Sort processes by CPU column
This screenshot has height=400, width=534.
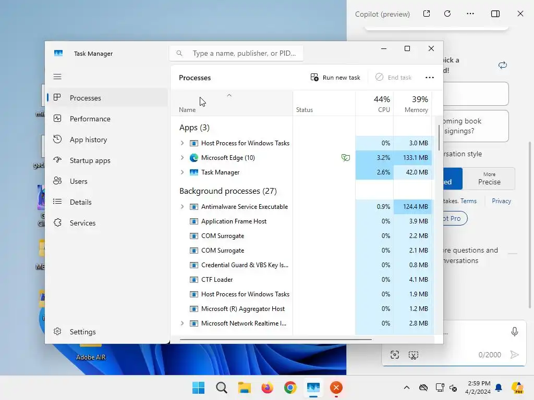pyautogui.click(x=374, y=104)
